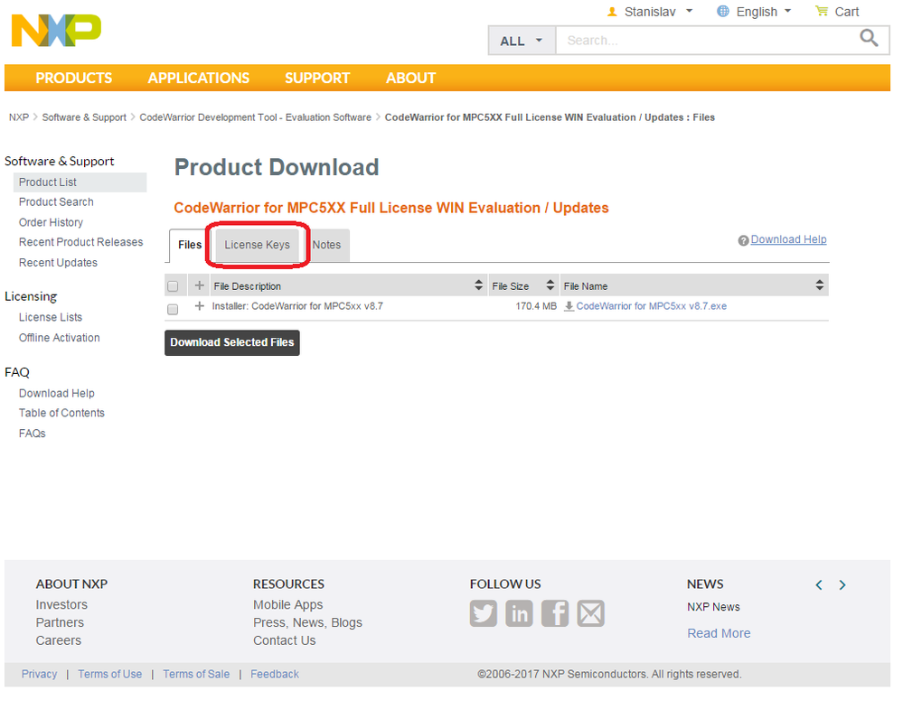Open Terms of Use footer link

110,674
